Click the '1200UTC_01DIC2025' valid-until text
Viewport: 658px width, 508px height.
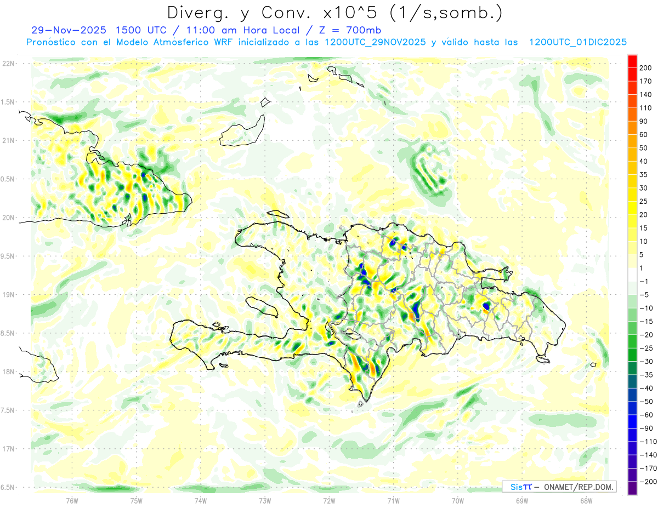[x=578, y=42]
